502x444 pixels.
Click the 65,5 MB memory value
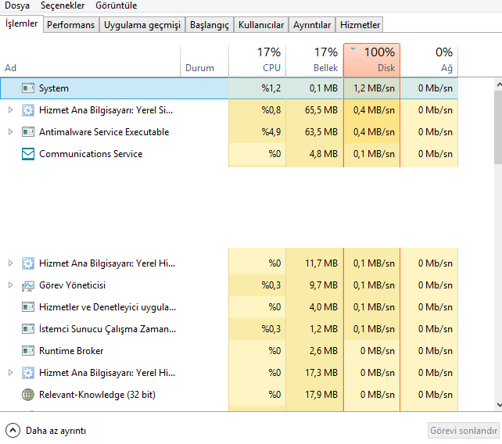(321, 110)
